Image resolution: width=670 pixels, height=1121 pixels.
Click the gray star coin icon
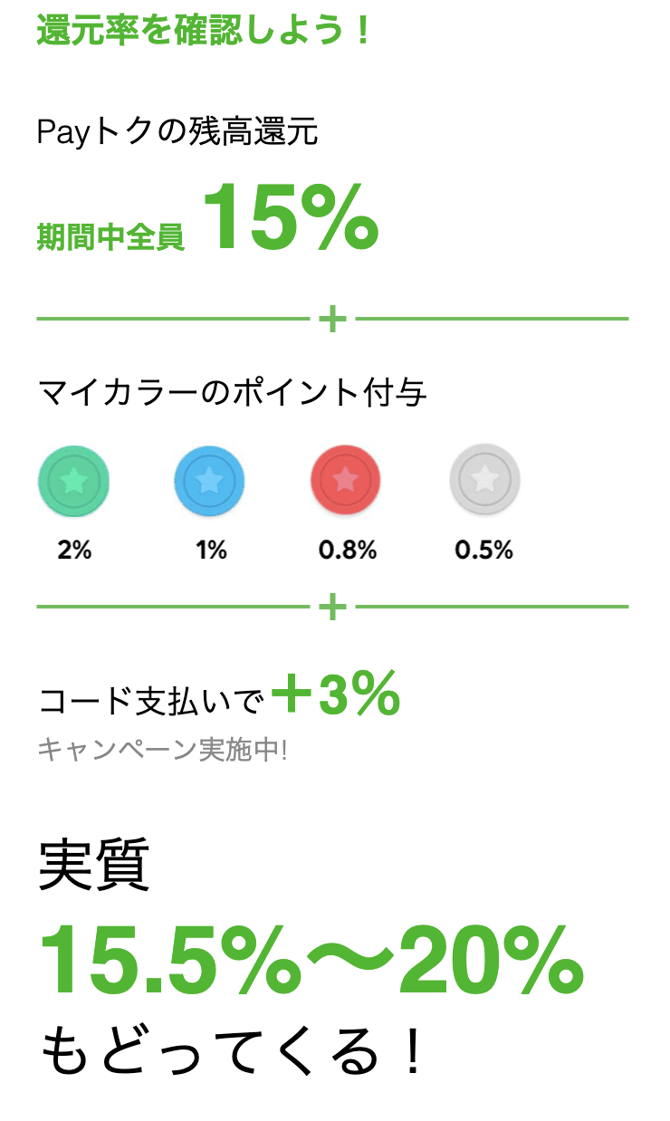tap(484, 481)
